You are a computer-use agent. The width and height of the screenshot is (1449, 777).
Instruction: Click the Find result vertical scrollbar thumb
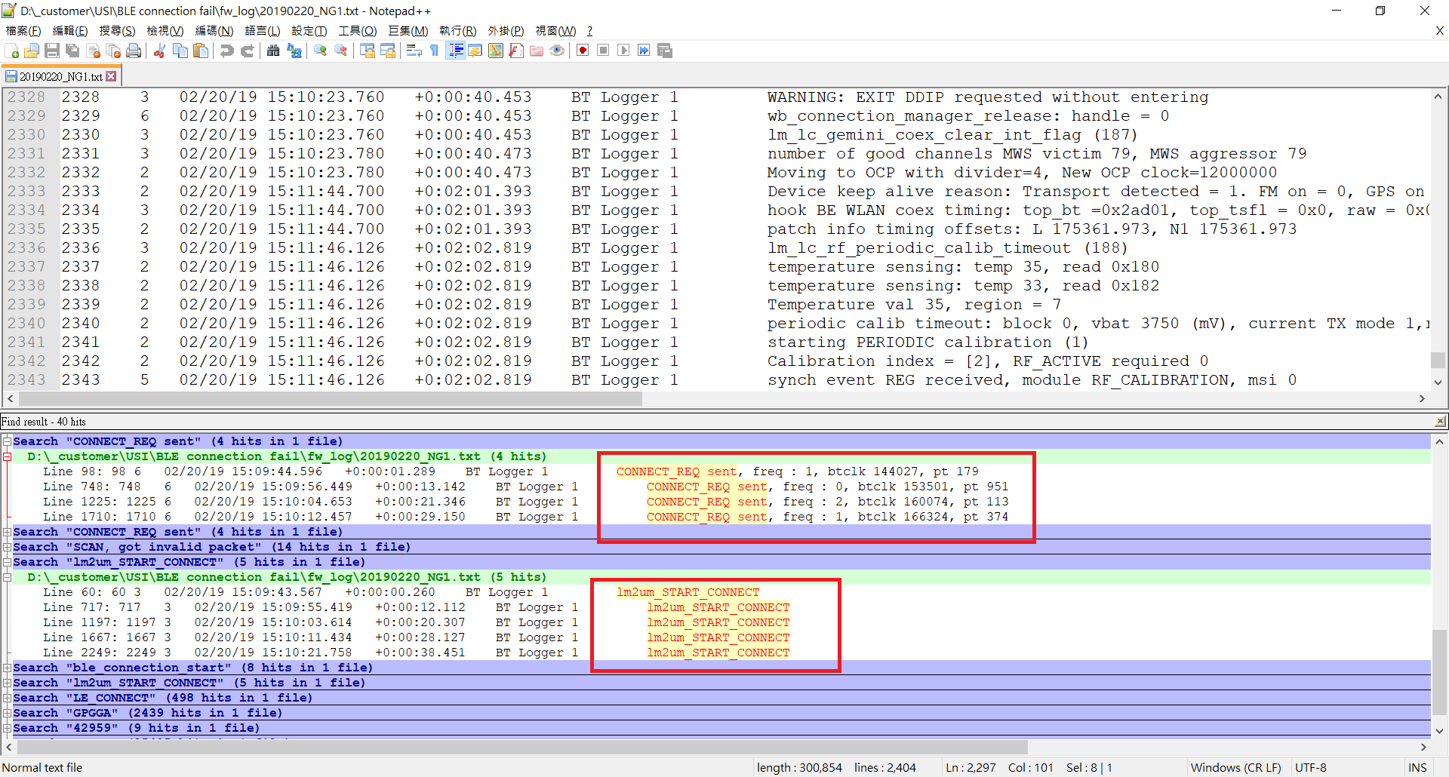[x=1438, y=673]
